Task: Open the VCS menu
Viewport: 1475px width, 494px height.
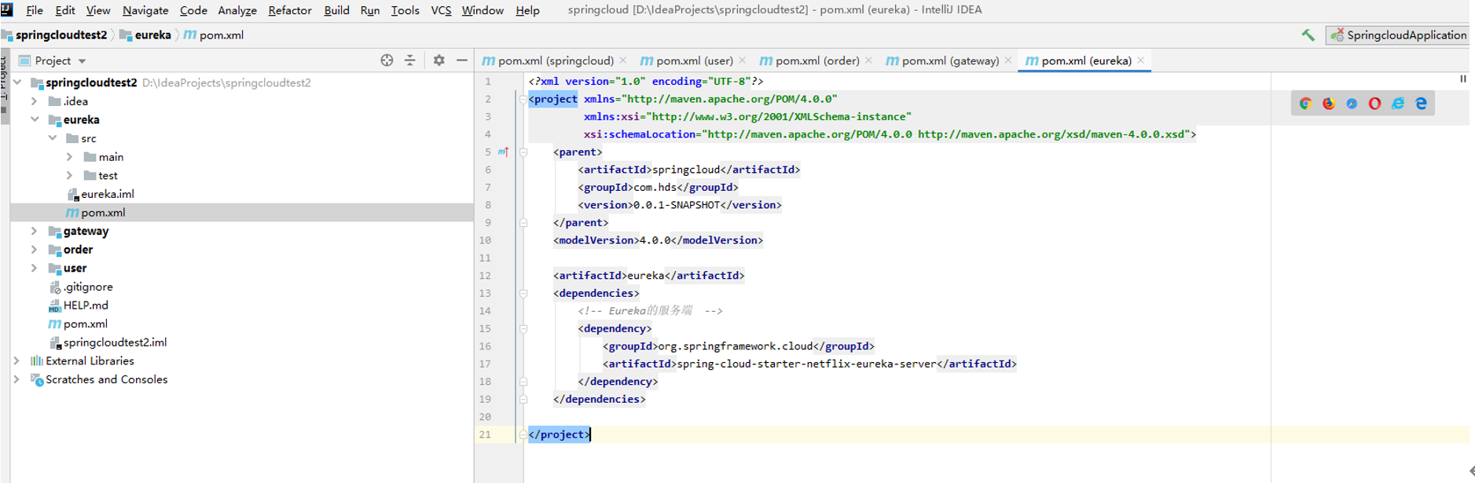Action: (x=442, y=10)
